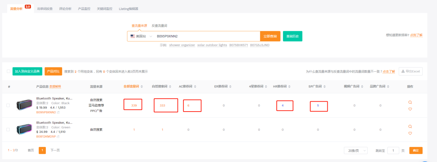This screenshot has width=437, height=162.
Task: Open the 20条/页 page size dropdown
Action: click(x=356, y=151)
